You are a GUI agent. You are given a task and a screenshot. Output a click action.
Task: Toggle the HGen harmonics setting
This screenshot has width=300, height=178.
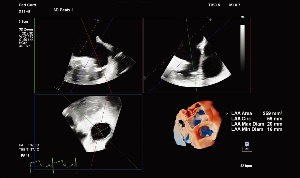tap(23, 43)
